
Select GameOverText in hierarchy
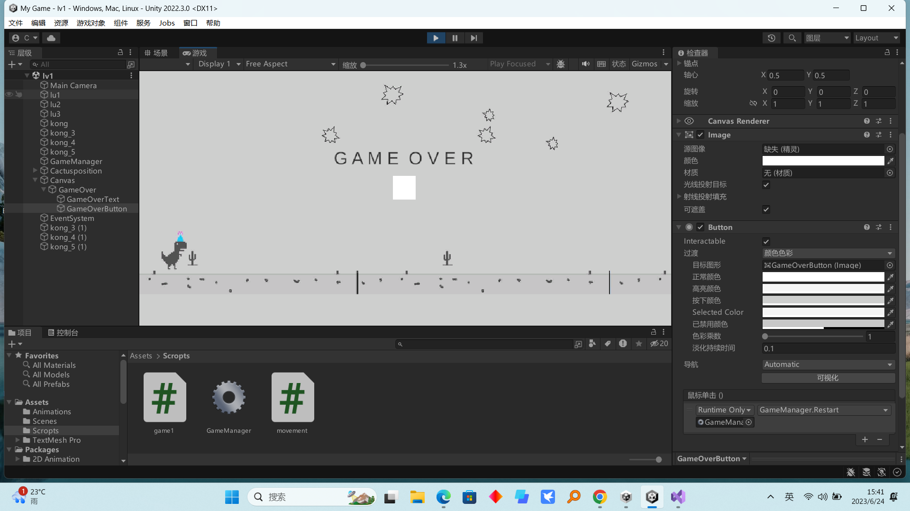(93, 199)
